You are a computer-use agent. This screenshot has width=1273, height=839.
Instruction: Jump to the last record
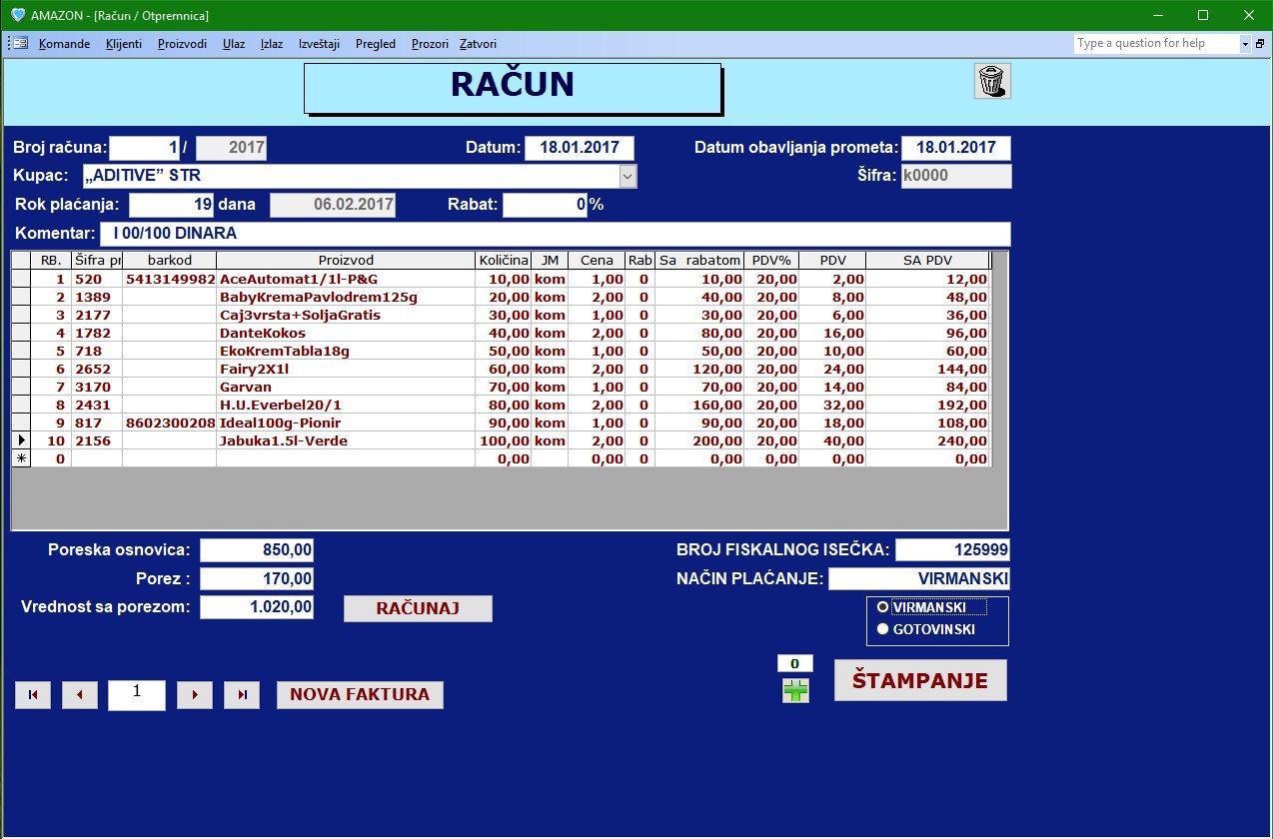(x=242, y=695)
